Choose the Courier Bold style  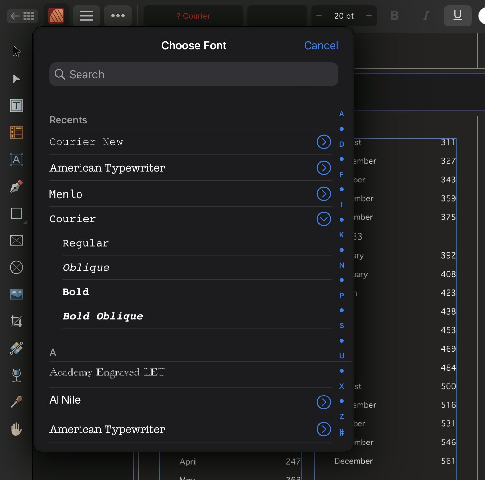coord(197,292)
